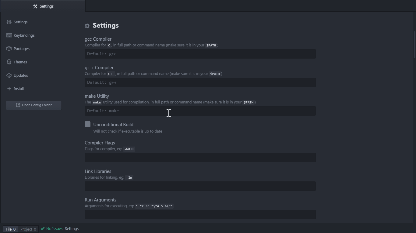Click the gear icon beside Settings heading
The width and height of the screenshot is (416, 233).
[x=87, y=26]
